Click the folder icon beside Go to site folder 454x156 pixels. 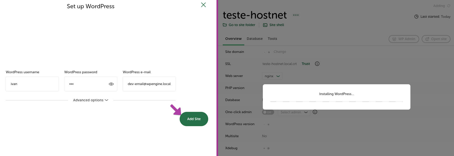coord(225,25)
